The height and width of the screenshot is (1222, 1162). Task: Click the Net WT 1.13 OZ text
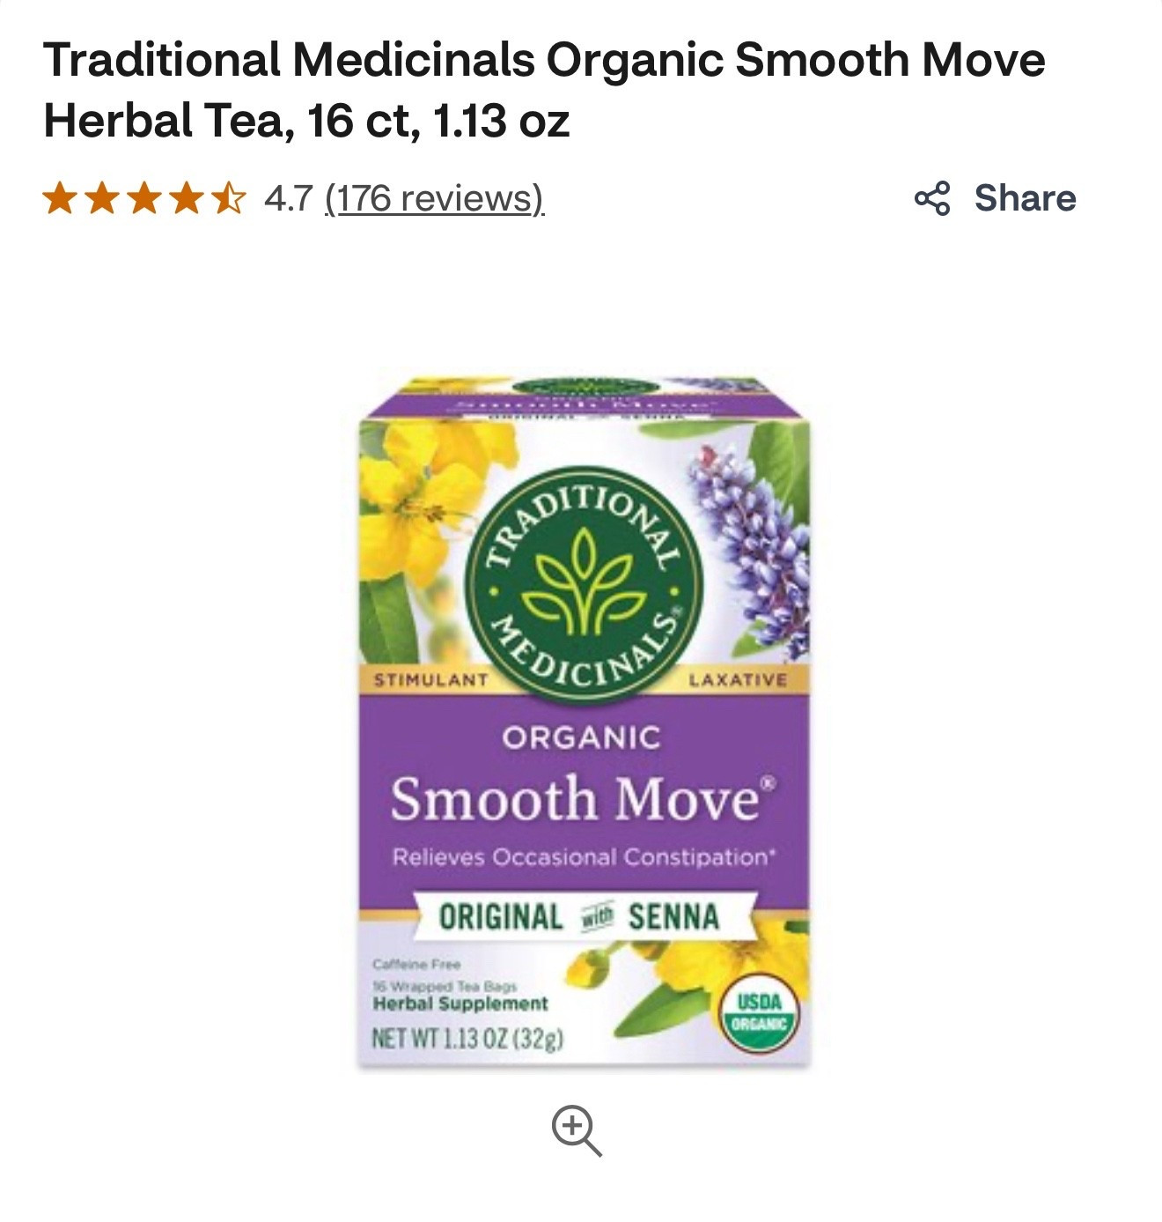[467, 1038]
